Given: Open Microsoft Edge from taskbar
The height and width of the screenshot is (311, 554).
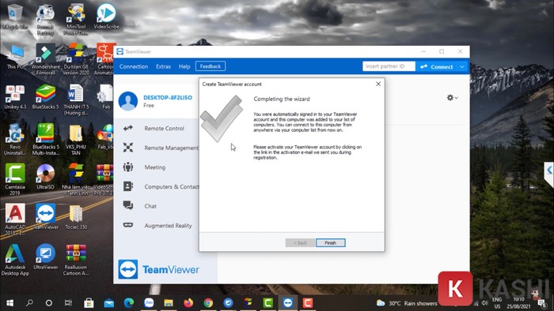Looking at the screenshot, I should coord(128,303).
